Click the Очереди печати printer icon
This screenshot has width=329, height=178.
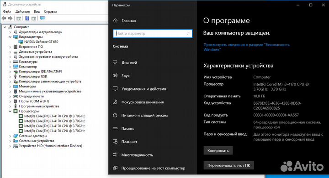point(16,97)
